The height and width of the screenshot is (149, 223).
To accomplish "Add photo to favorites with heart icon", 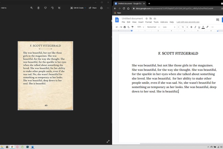I will point(45,8).
